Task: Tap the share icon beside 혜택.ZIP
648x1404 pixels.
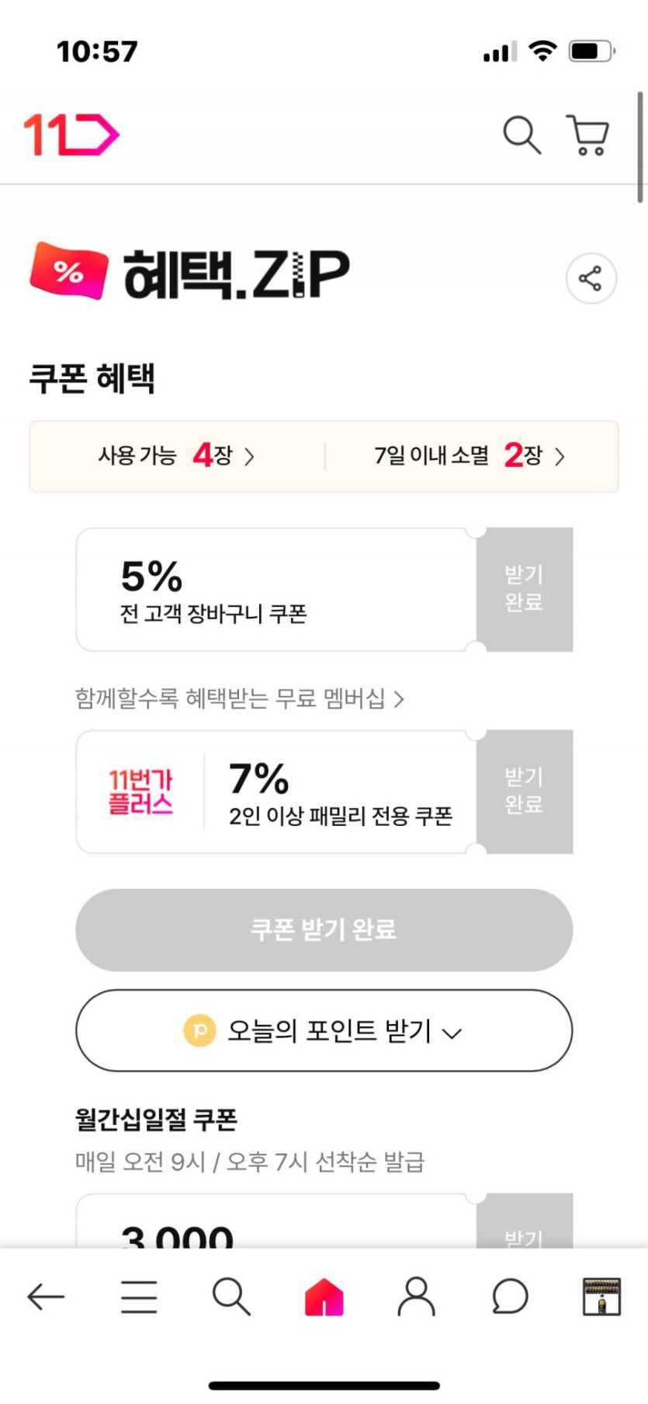Action: coord(591,278)
